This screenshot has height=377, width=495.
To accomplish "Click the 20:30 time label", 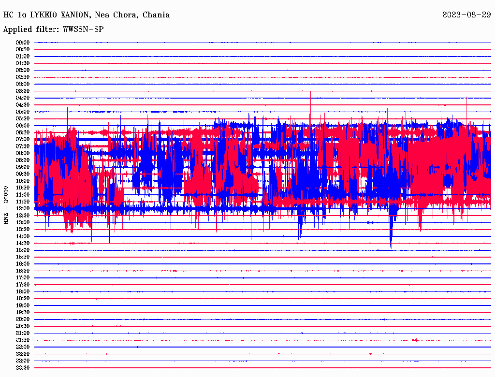I will point(23,326).
